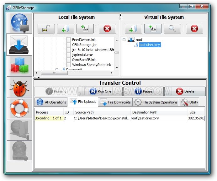Click the ID column header
This screenshot has height=181, width=217.
pyautogui.click(x=69, y=112)
